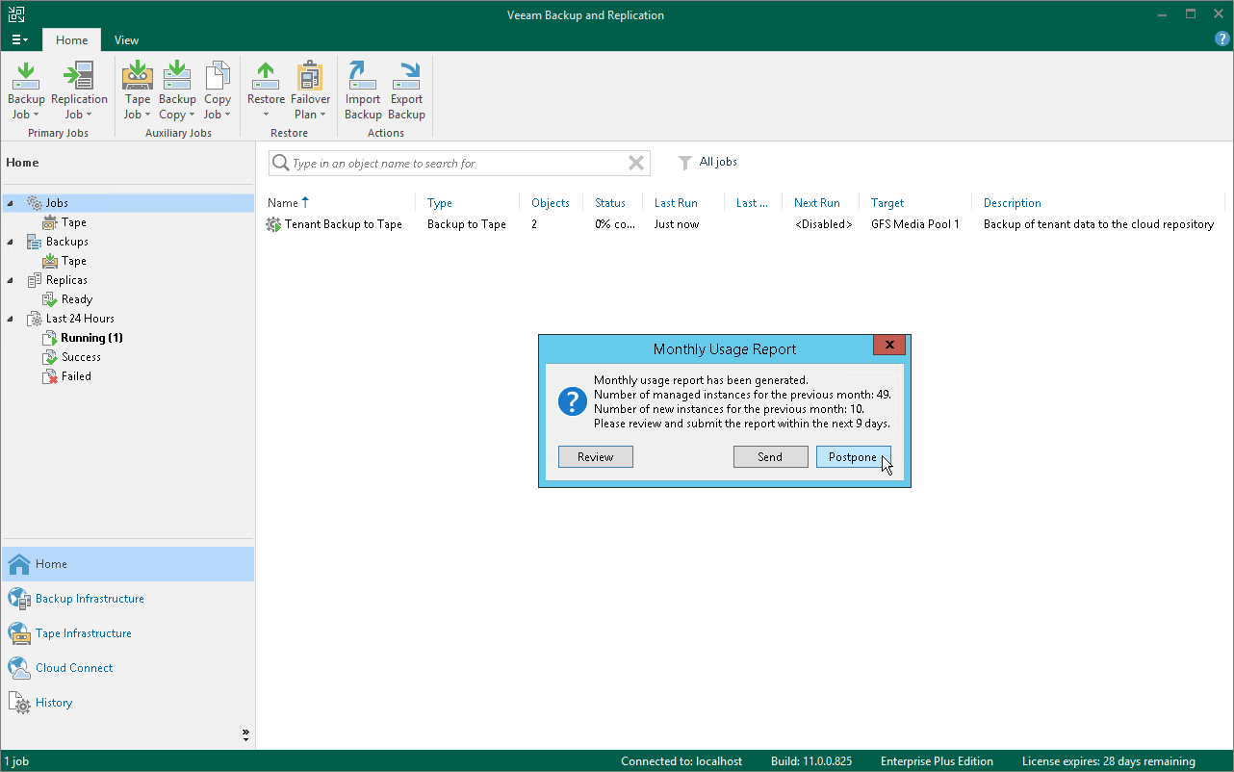Close the Monthly Usage Report dialog
1234x772 pixels.
(889, 346)
